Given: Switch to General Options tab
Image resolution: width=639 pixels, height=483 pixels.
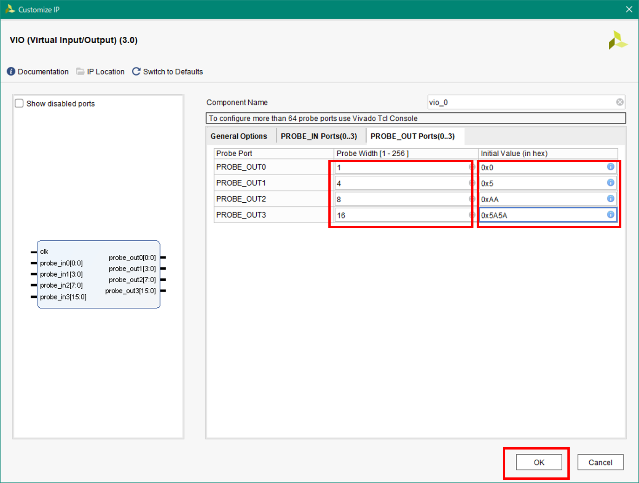Looking at the screenshot, I should (x=239, y=136).
